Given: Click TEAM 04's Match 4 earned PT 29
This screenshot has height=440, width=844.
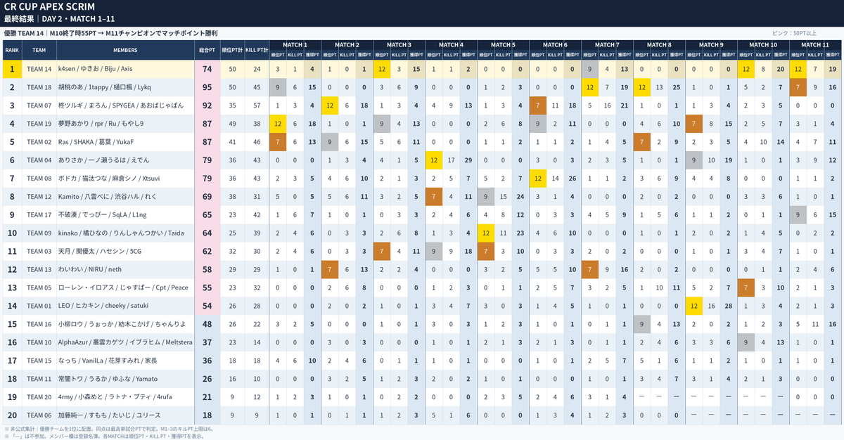Looking at the screenshot, I should point(468,160).
